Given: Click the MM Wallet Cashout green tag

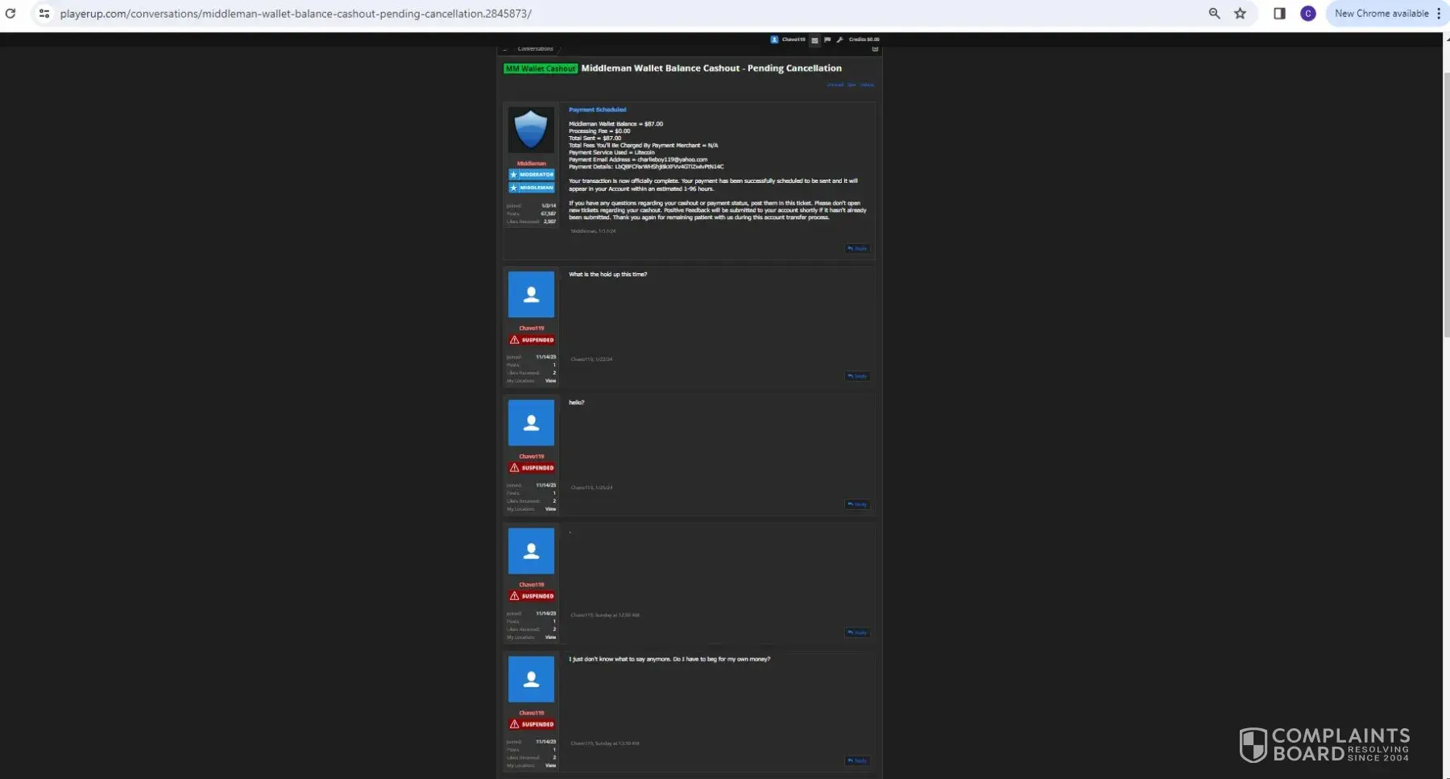Looking at the screenshot, I should tap(541, 68).
